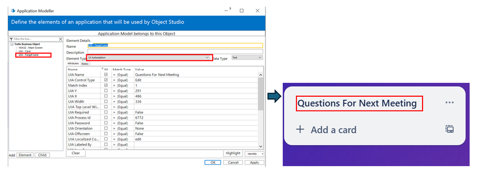Screen dimensions: 492x181
Task: Check the Match box for UIA Process Id
Action: pyautogui.click(x=106, y=117)
